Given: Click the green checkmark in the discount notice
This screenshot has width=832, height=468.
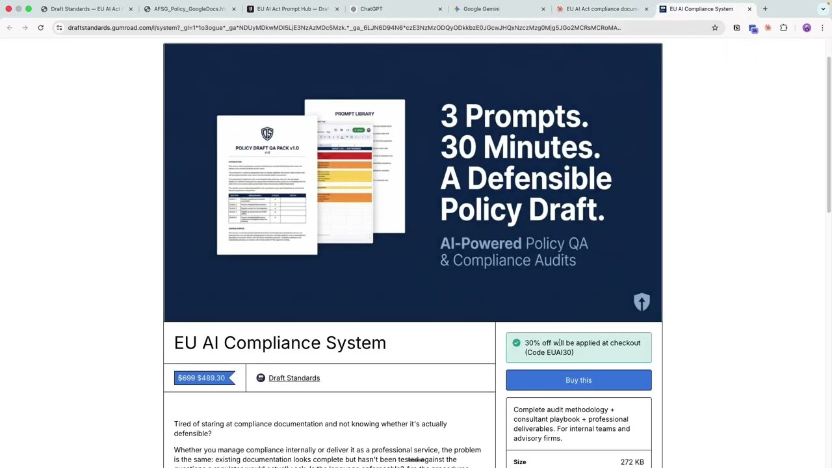Looking at the screenshot, I should coord(516,343).
